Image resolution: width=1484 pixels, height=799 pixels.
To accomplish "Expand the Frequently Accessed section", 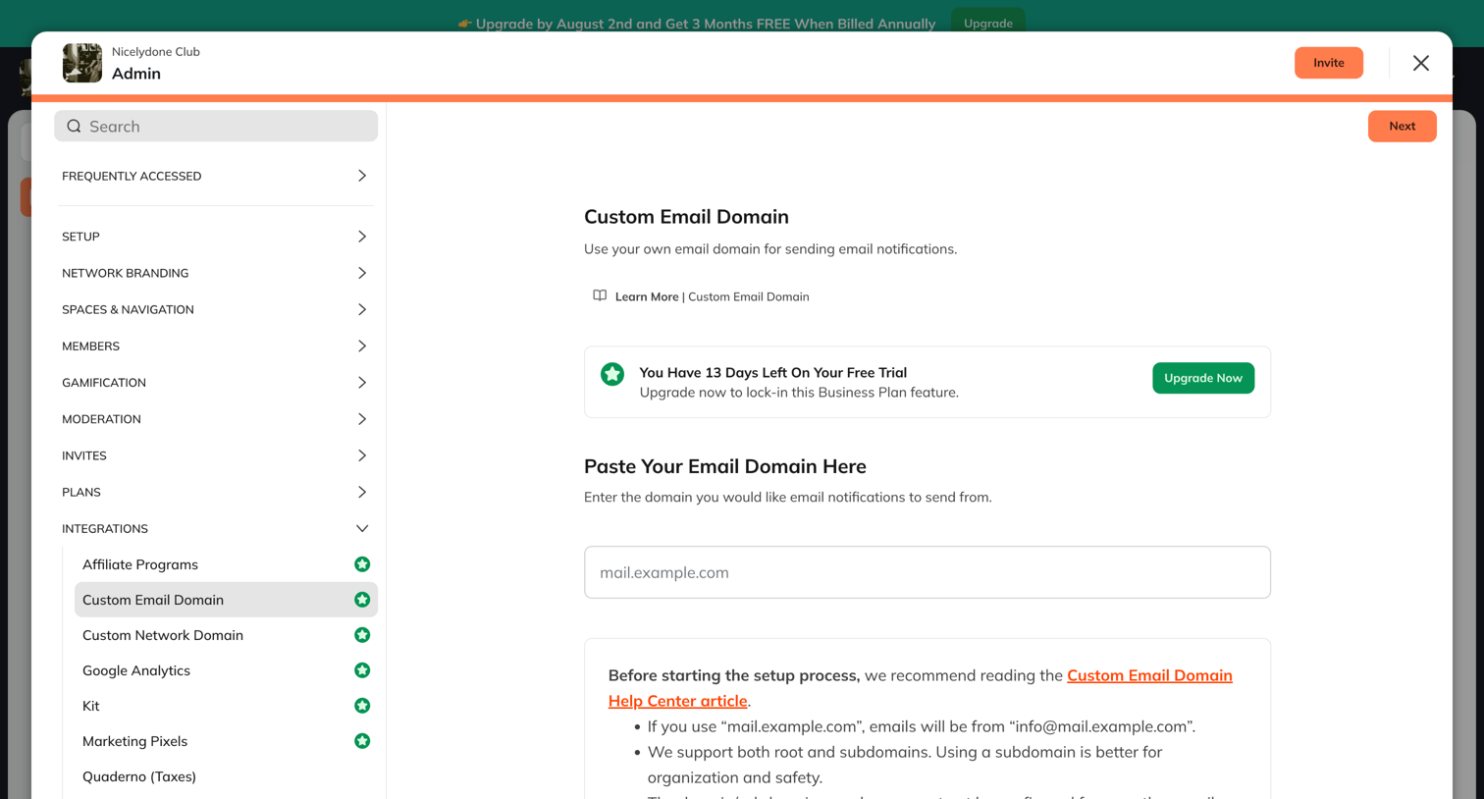I will pos(215,176).
